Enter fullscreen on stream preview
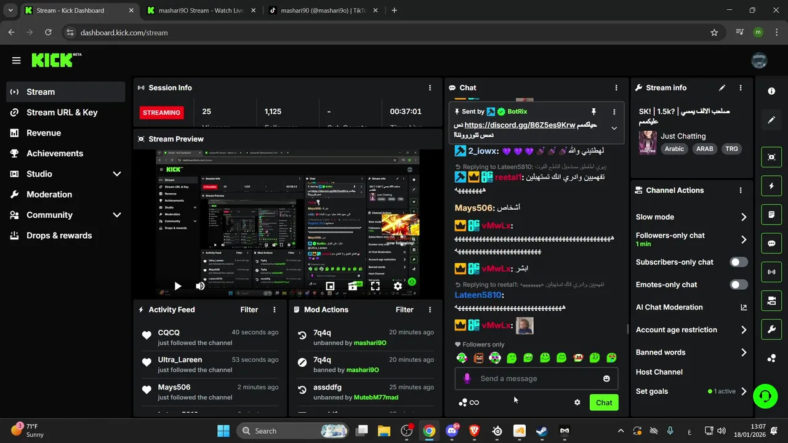This screenshot has height=443, width=788. coord(375,286)
